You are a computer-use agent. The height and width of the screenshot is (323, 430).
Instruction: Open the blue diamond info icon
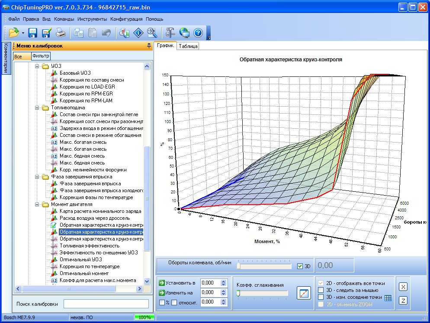coord(138,33)
